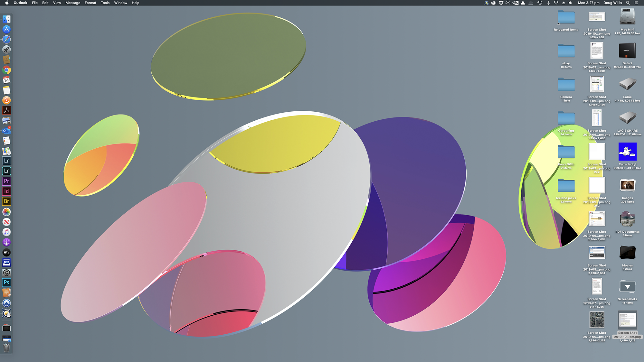Open Reminders from the Dock
Viewport: 644px width, 362px height.
click(x=6, y=141)
